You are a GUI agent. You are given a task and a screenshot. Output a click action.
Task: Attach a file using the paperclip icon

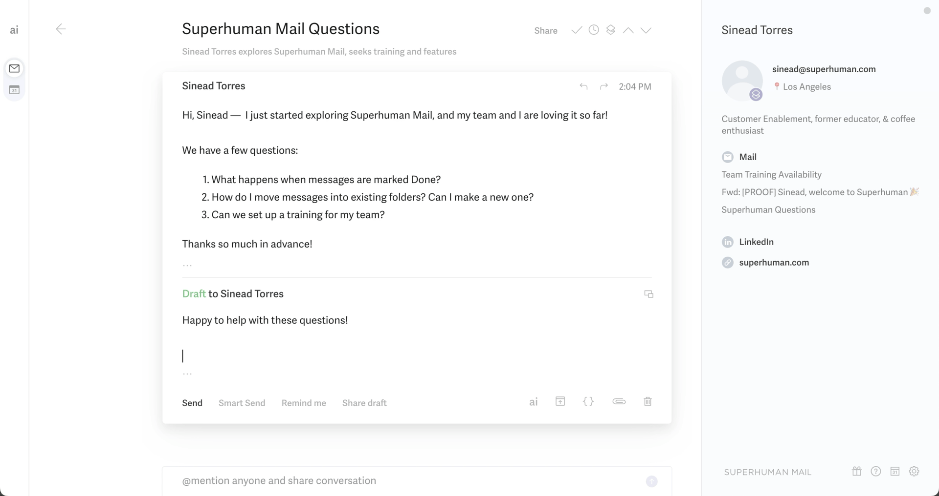(x=619, y=401)
